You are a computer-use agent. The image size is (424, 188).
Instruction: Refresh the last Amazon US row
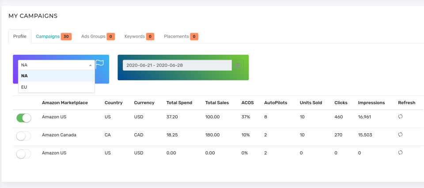coord(400,153)
